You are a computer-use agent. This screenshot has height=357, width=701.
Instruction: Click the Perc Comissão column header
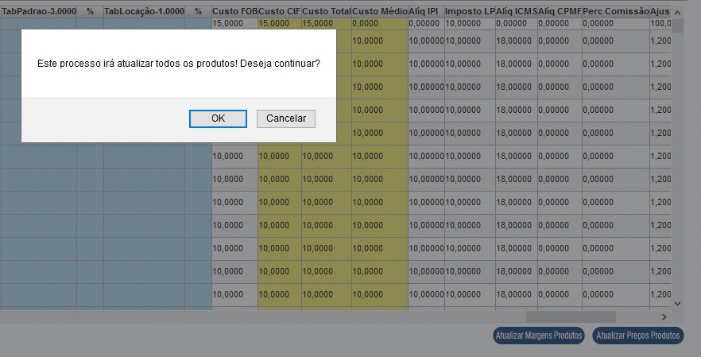point(616,11)
